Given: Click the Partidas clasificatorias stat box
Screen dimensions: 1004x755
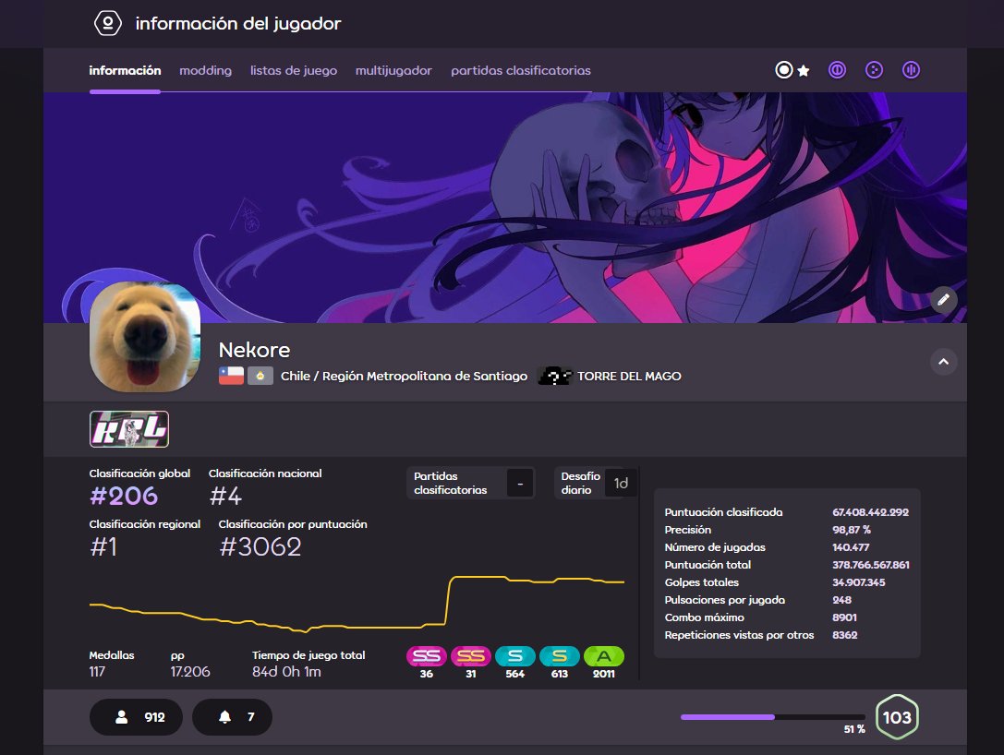Looking at the screenshot, I should (x=471, y=483).
